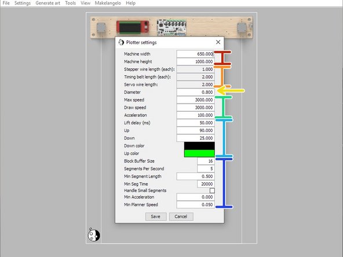Open the Makelangelo menu

coord(108,3)
